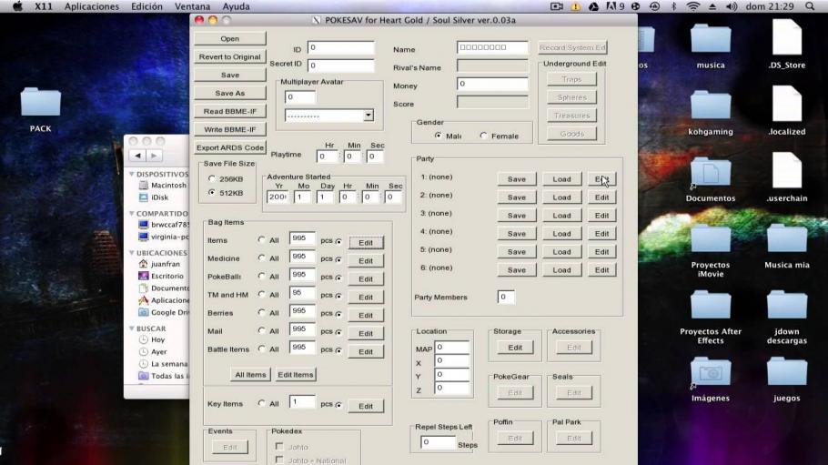Choose Female gender radio button
Image resolution: width=828 pixels, height=465 pixels.
pos(483,136)
